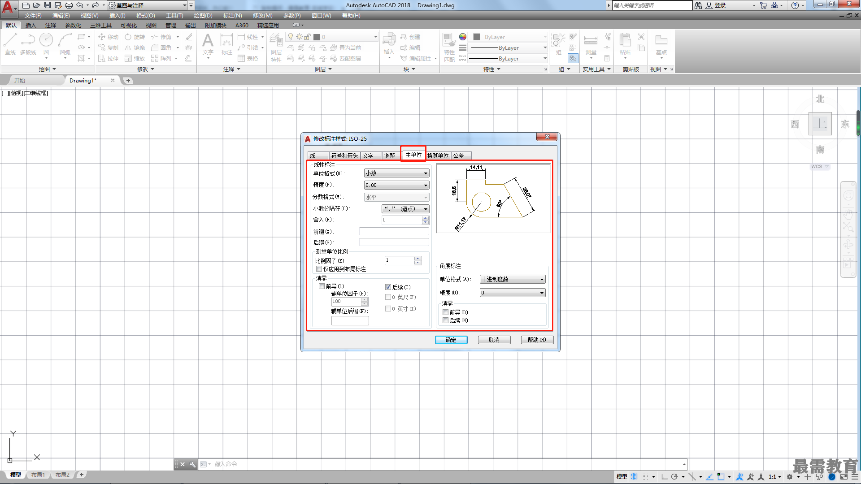Open the linear precision dropdown showing 0.00
Image resolution: width=861 pixels, height=484 pixels.
point(396,185)
